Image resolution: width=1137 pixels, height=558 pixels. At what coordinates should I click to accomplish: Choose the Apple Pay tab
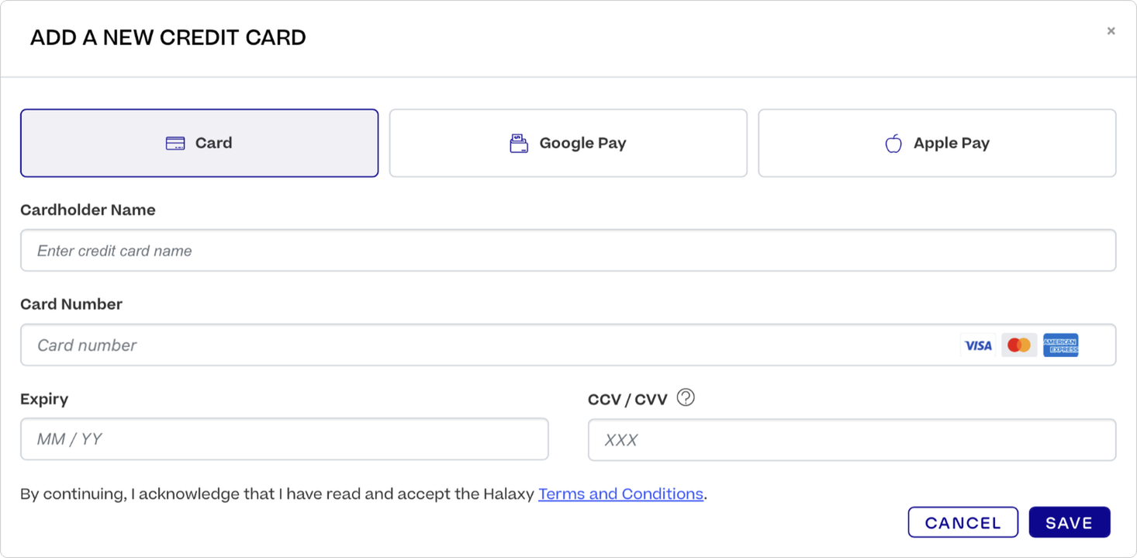point(937,143)
